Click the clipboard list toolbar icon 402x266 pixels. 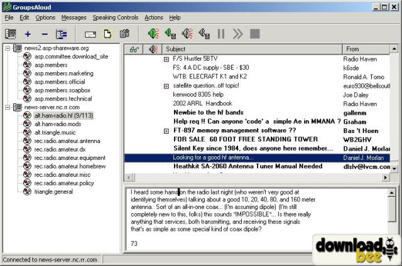tap(124, 33)
